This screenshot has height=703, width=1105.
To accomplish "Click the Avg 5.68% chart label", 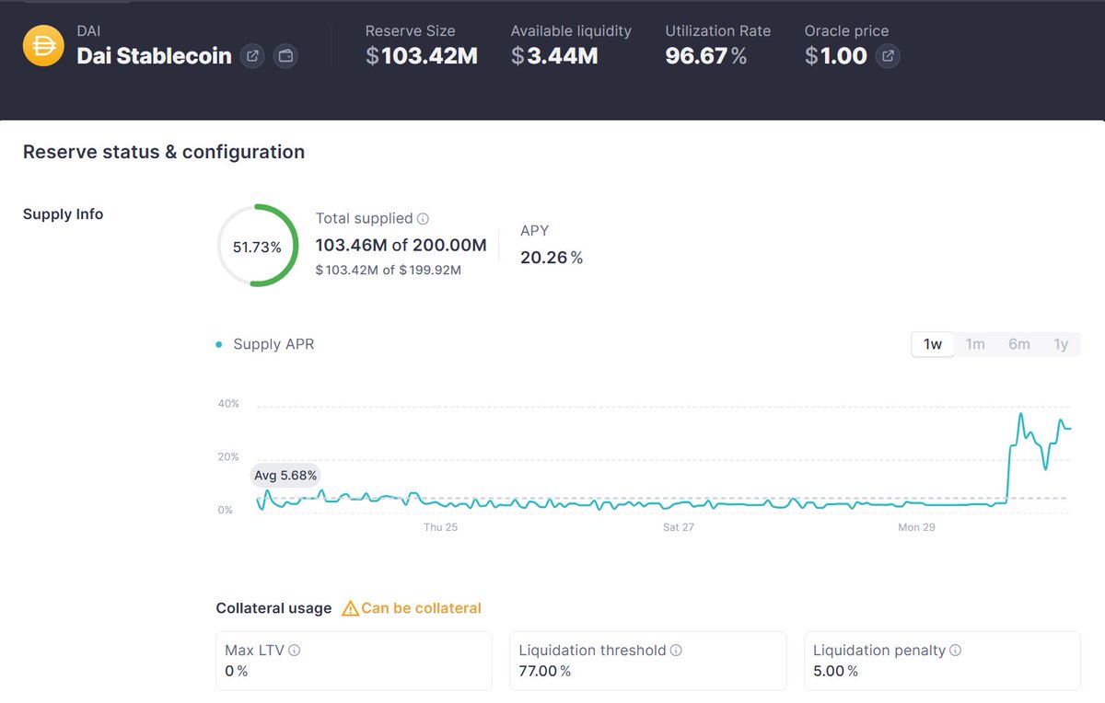I will tap(285, 476).
